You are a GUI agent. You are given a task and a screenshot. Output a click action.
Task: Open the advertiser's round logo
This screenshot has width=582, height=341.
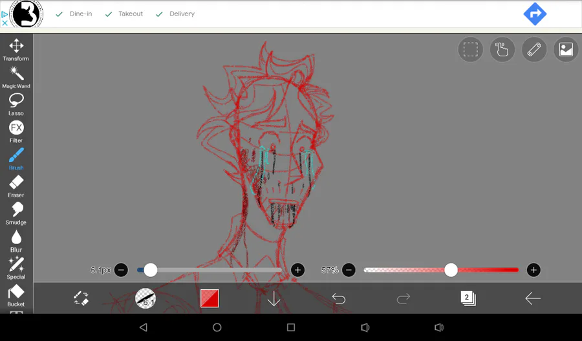coord(26,14)
